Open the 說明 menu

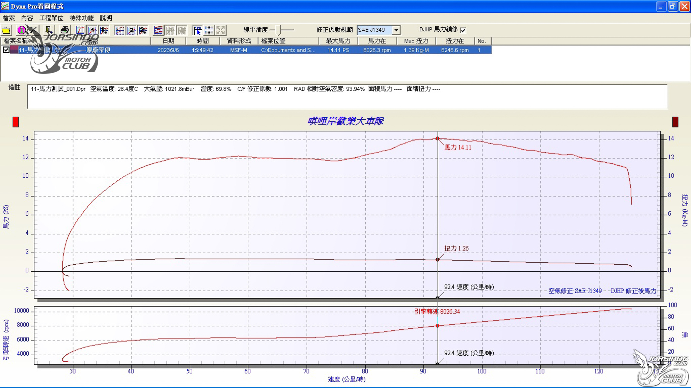click(x=106, y=18)
